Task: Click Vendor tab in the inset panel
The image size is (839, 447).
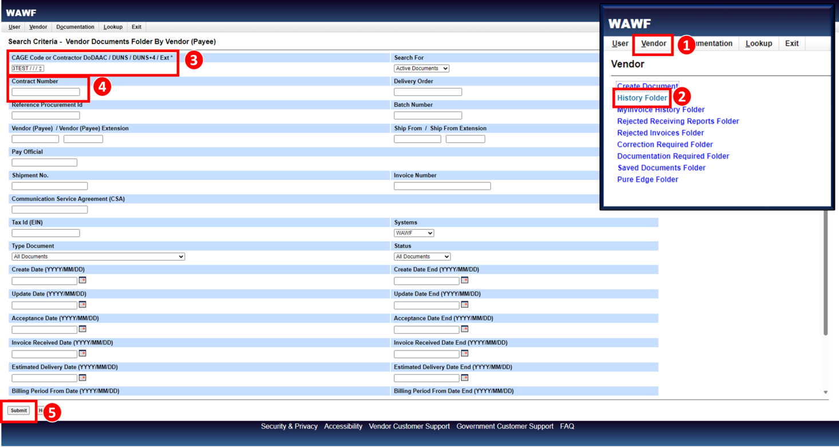Action: (x=654, y=43)
